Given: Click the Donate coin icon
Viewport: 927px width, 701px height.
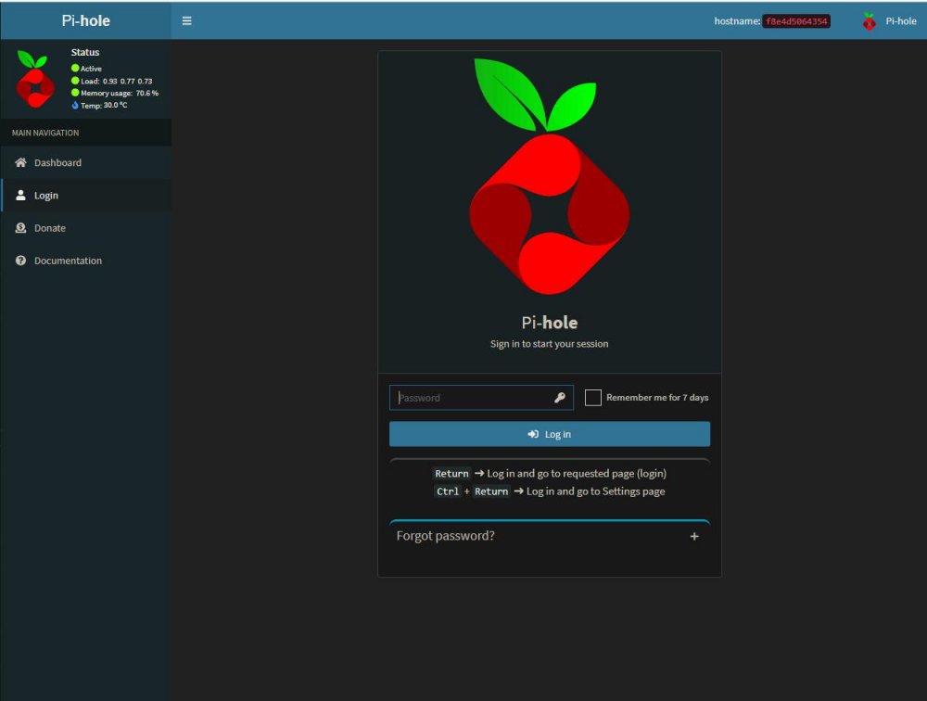Looking at the screenshot, I should point(20,228).
